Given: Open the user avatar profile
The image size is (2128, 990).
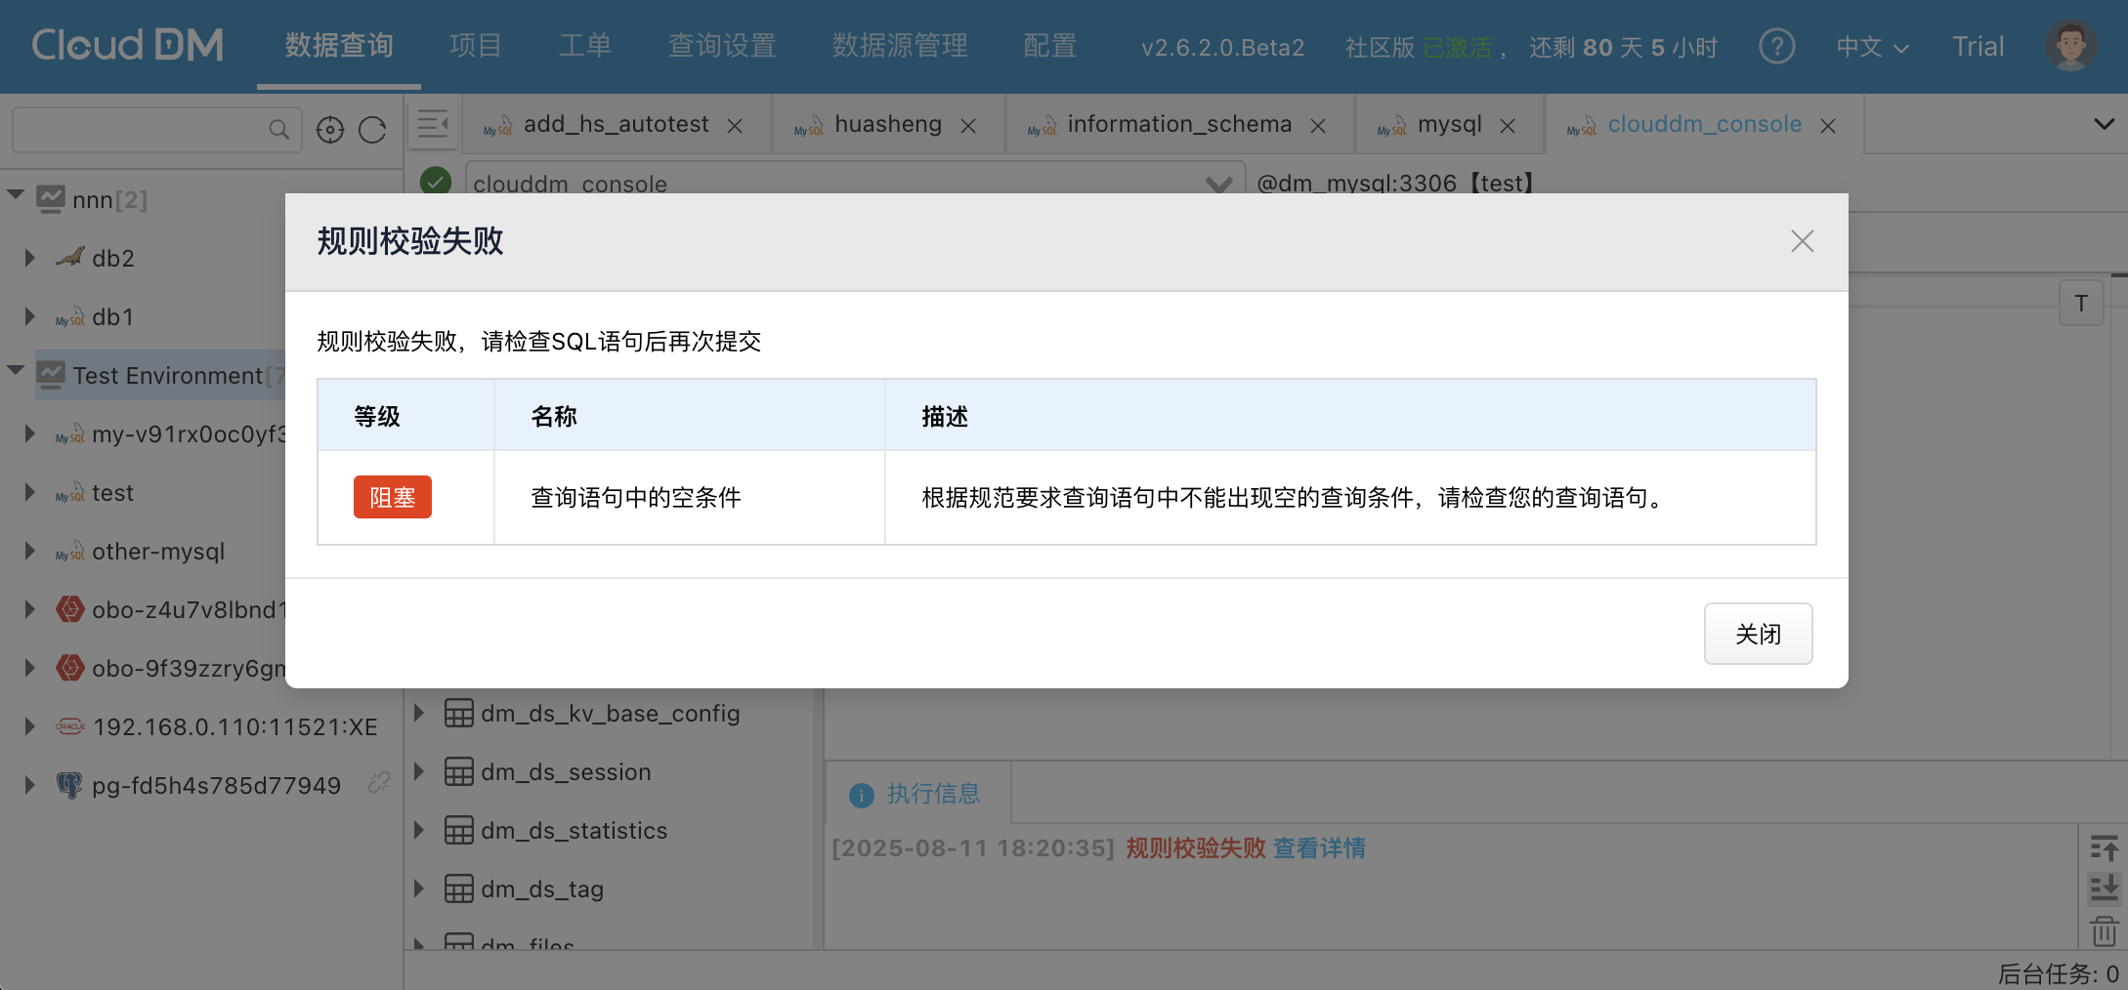Looking at the screenshot, I should point(2069,46).
